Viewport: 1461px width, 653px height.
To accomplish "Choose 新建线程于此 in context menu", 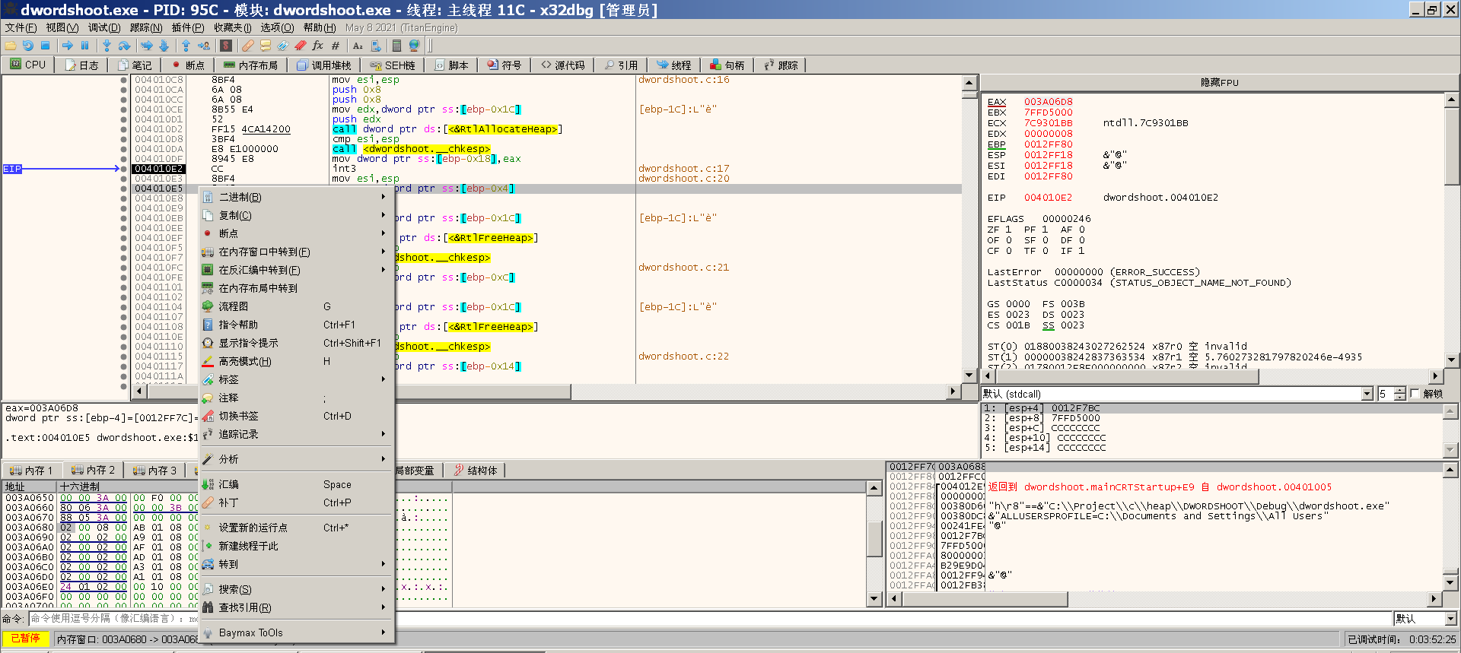I will (x=296, y=546).
